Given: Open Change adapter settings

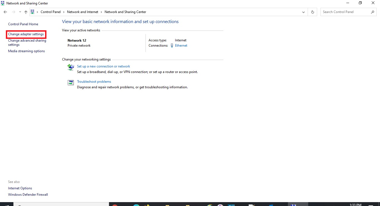Looking at the screenshot, I should point(26,34).
